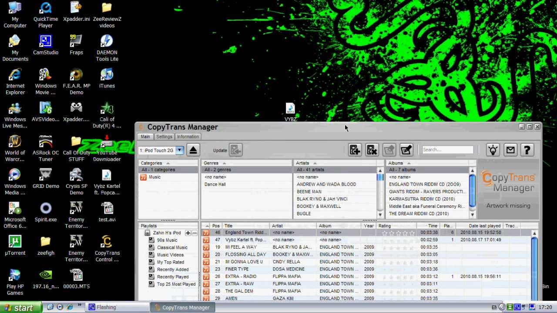Select the Spirit.exe desktop icon
Screen dimensions: 557x313
[x=46, y=212]
